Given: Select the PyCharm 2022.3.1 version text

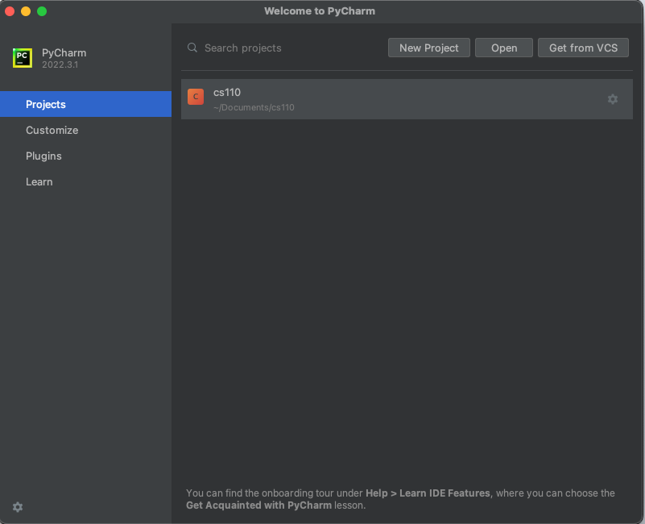Looking at the screenshot, I should point(62,64).
